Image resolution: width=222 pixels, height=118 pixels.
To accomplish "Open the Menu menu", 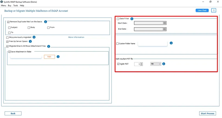I will (x=4, y=5).
